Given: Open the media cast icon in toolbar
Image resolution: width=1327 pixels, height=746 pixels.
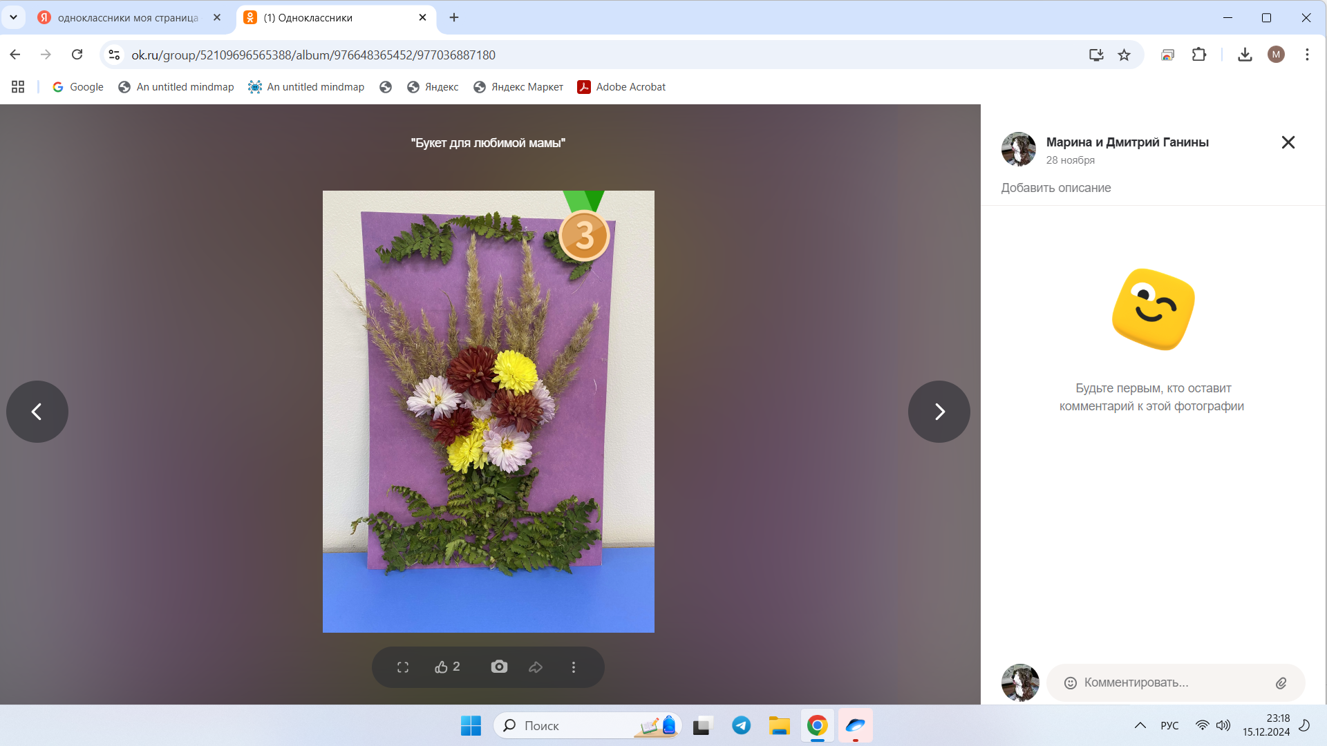Looking at the screenshot, I should click(x=1167, y=55).
